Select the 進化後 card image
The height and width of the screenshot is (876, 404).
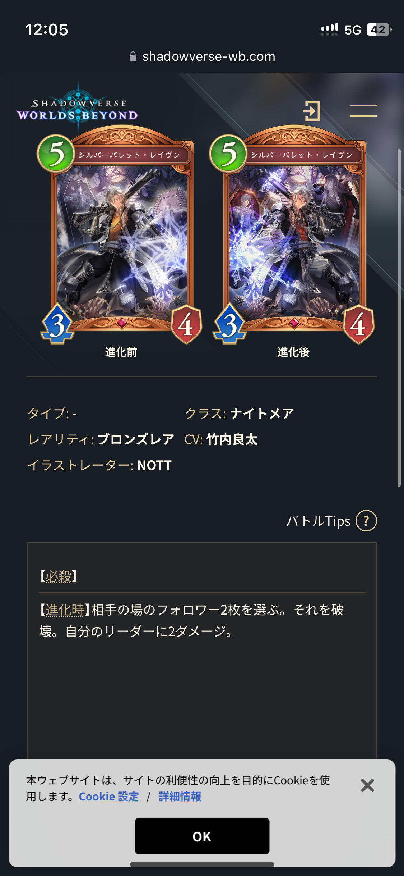292,235
